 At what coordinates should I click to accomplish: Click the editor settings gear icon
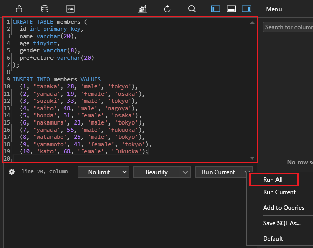point(12,172)
